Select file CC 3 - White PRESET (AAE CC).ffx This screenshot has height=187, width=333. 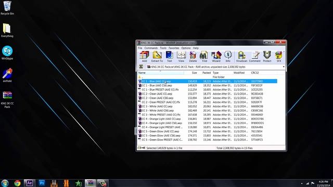tap(207, 115)
